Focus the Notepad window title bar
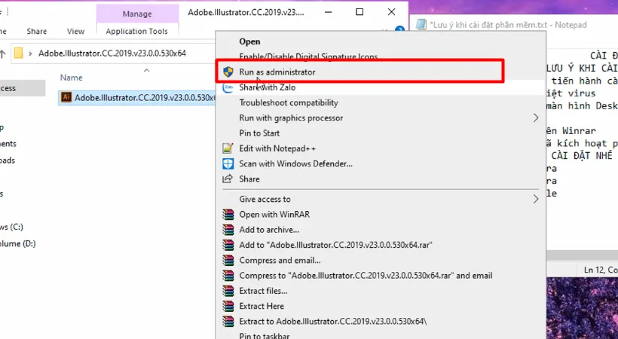The image size is (618, 339). (514, 25)
